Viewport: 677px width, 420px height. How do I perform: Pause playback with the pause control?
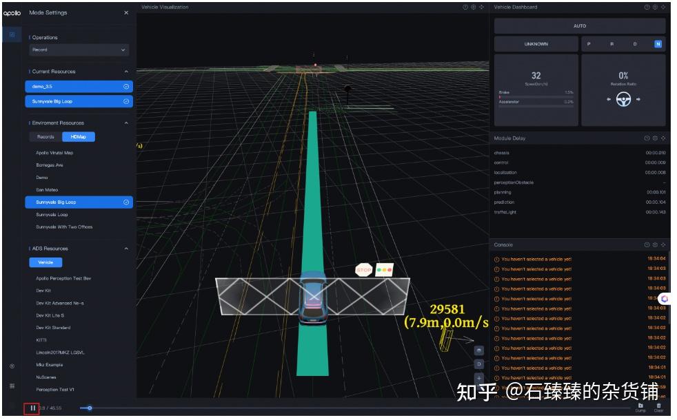pyautogui.click(x=32, y=409)
